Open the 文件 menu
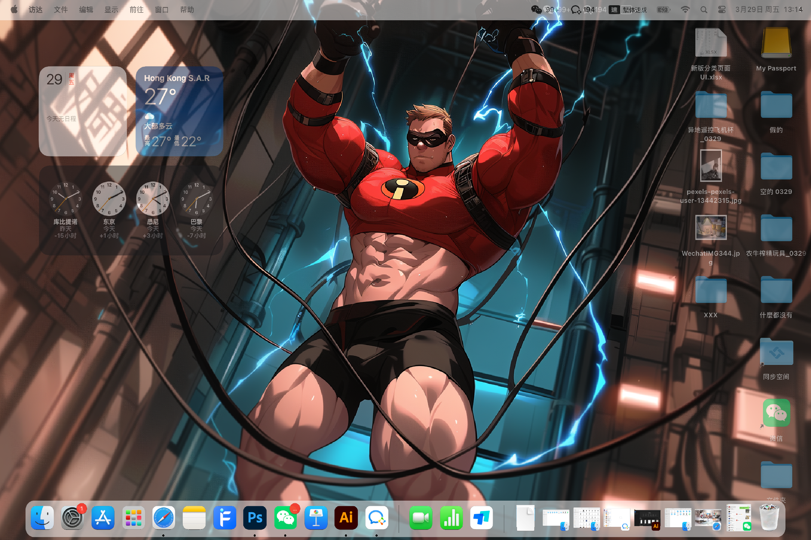The image size is (811, 540). 60,10
